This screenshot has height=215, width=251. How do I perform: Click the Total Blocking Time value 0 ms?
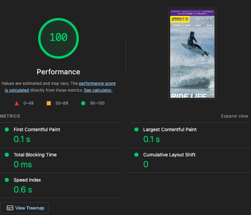tap(23, 164)
